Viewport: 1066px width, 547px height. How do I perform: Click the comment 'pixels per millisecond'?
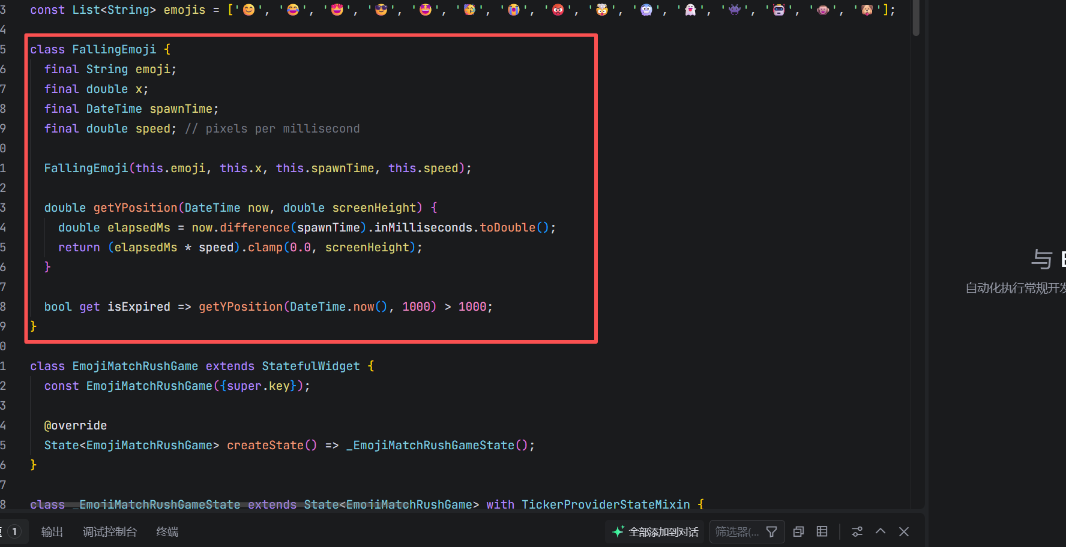click(283, 128)
